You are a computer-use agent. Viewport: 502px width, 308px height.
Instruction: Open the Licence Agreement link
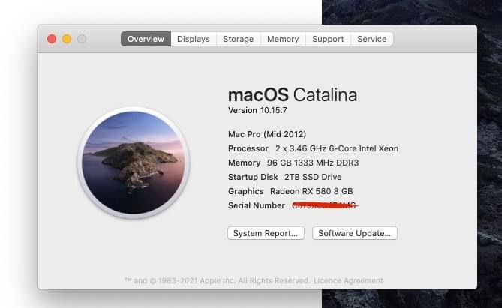[348, 280]
